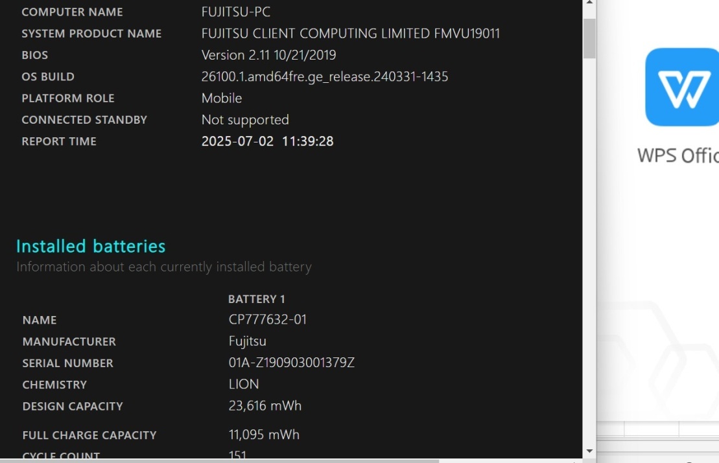719x463 pixels.
Task: Click the report time value
Action: pos(267,141)
